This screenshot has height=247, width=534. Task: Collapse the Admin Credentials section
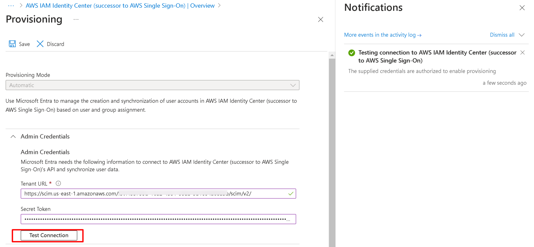tap(13, 137)
